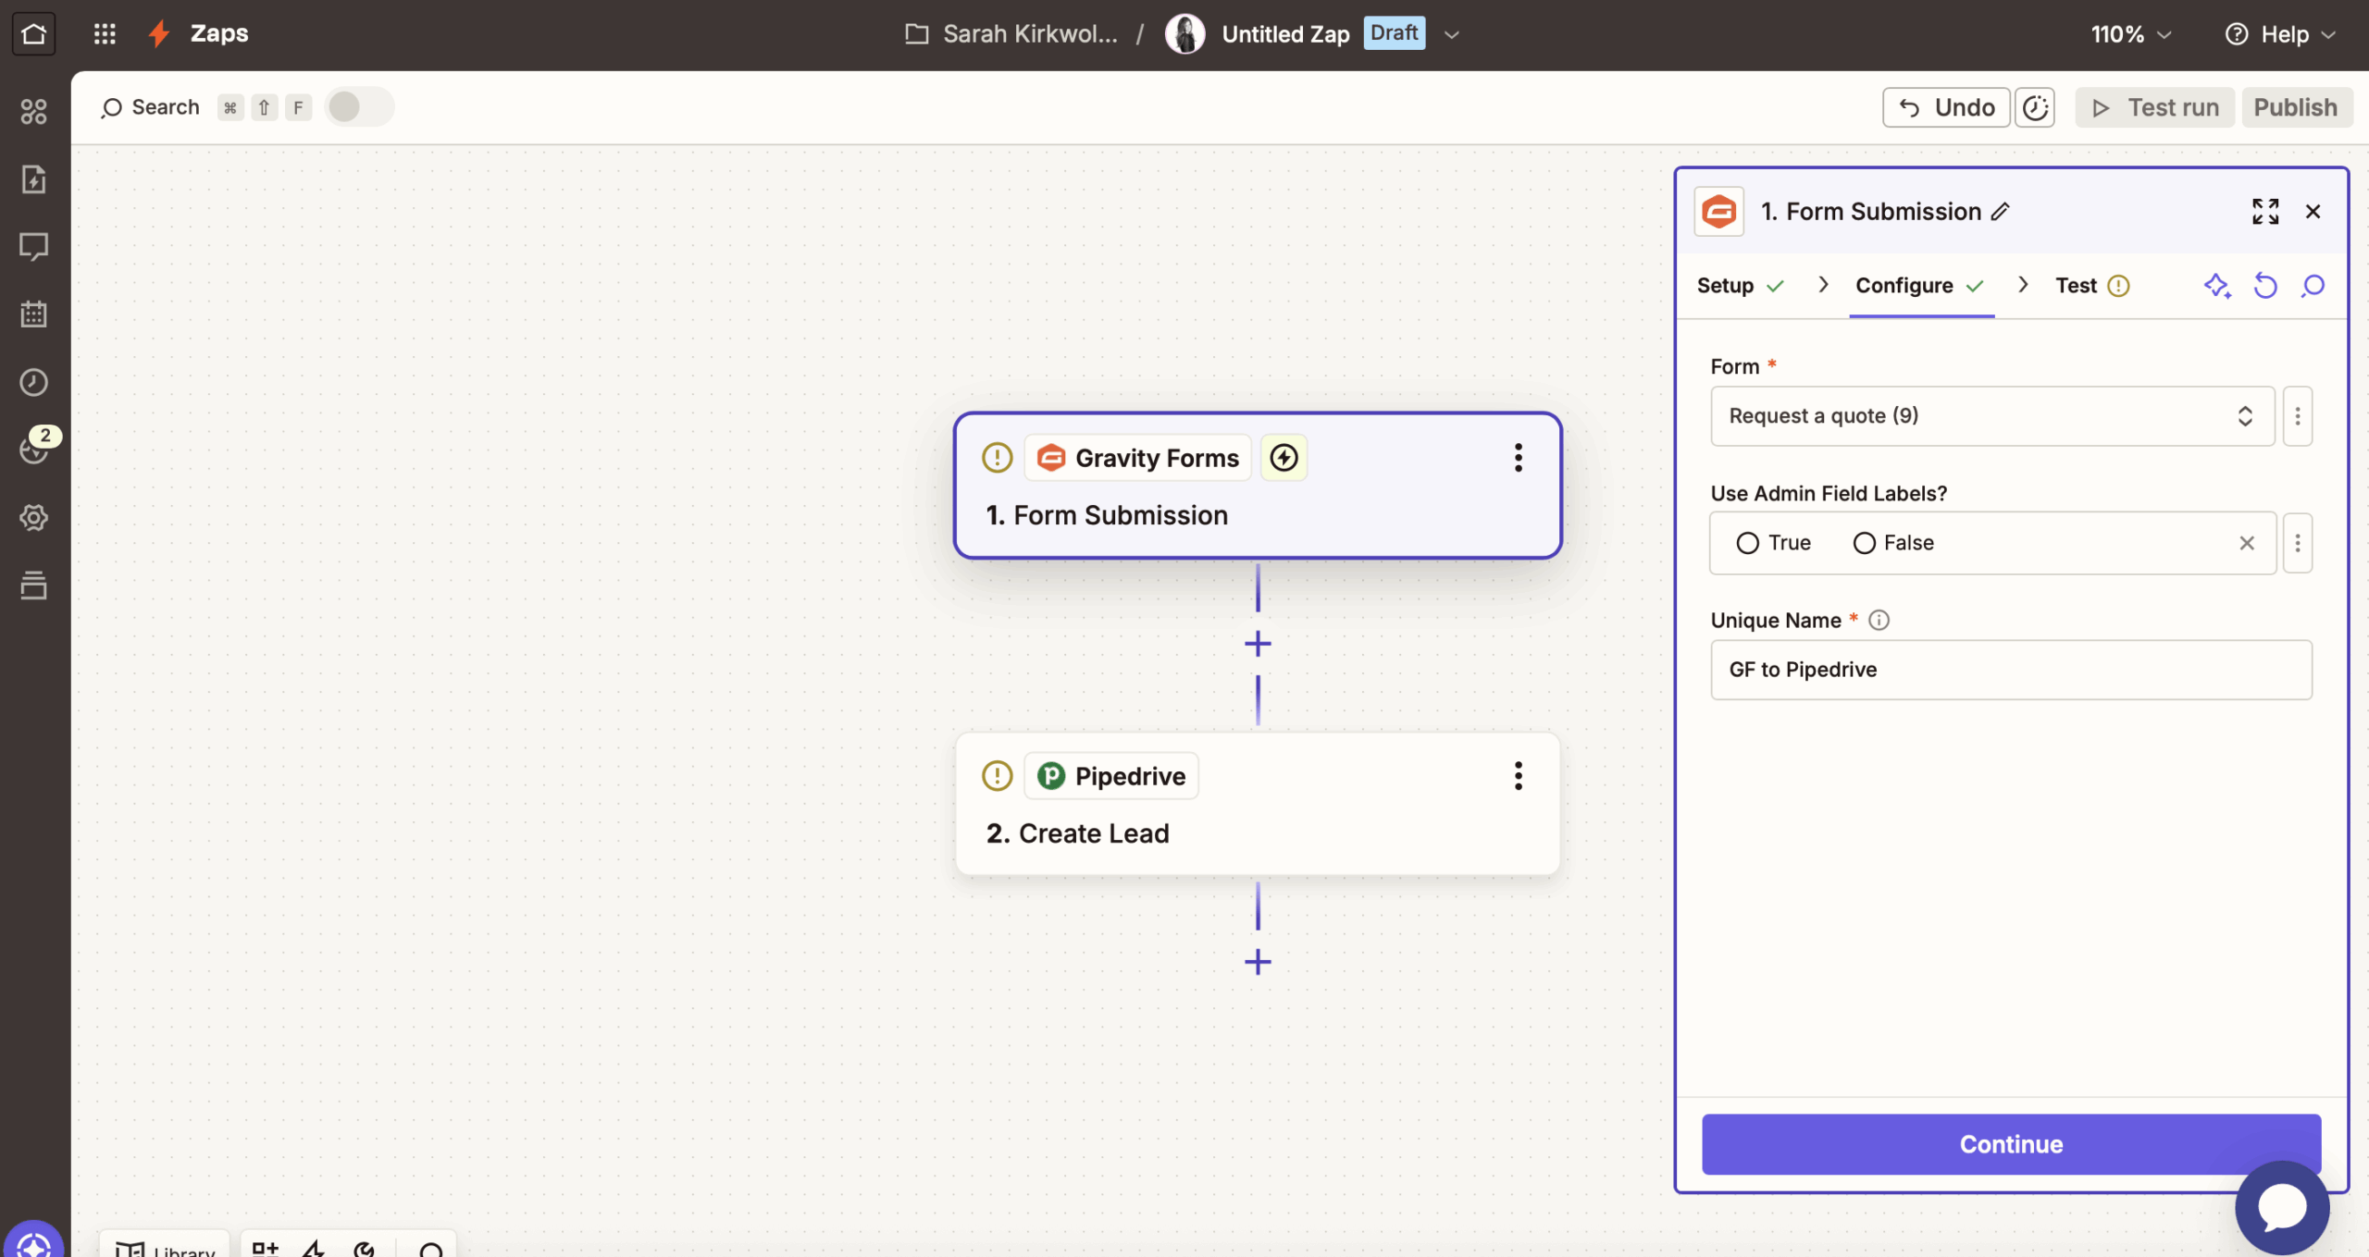The image size is (2369, 1257).
Task: Expand the step panel to fullscreen
Action: [2264, 212]
